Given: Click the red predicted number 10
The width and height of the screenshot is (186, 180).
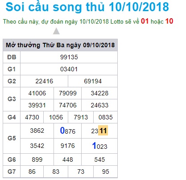Looking at the screenshot, I should tap(169, 21).
